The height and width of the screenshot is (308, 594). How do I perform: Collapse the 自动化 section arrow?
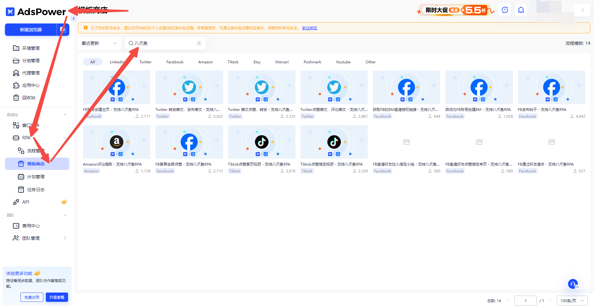coord(65,115)
